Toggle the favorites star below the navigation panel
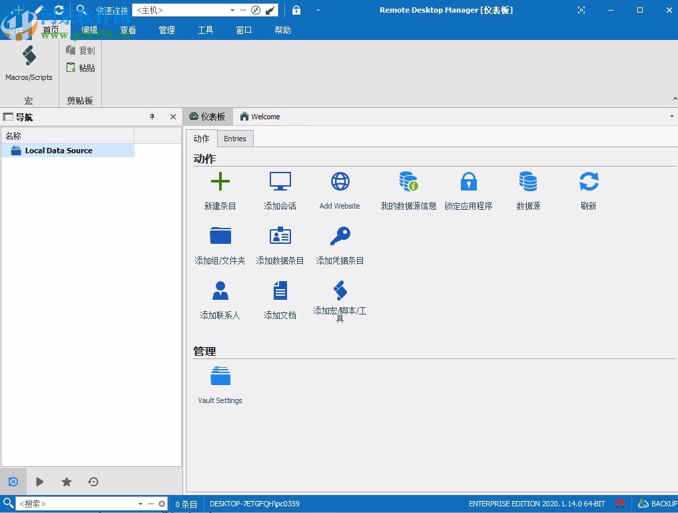Image resolution: width=678 pixels, height=513 pixels. [66, 482]
